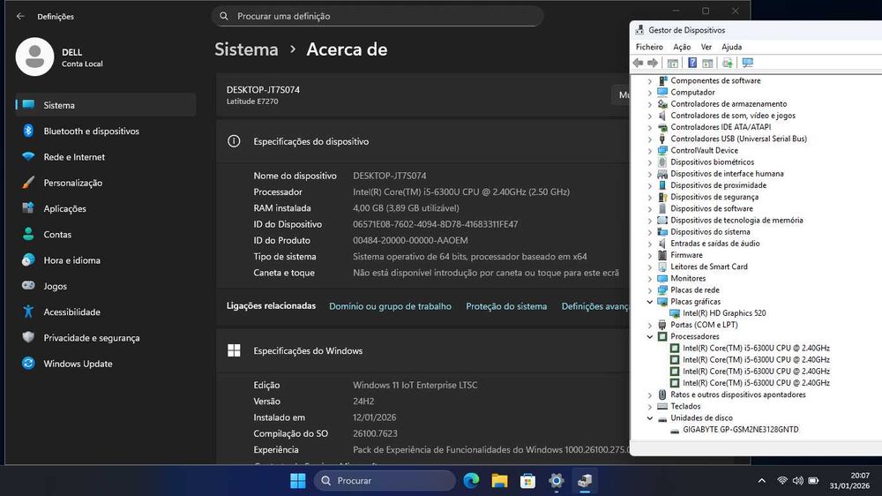The height and width of the screenshot is (496, 882).
Task: Expand Componentes de software node
Action: point(650,81)
